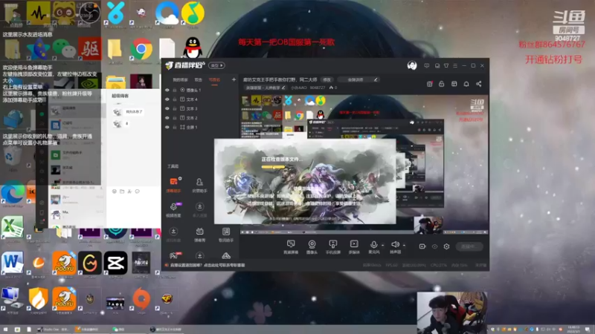
Task: Add phone screen-cast source
Action: [x=332, y=246]
